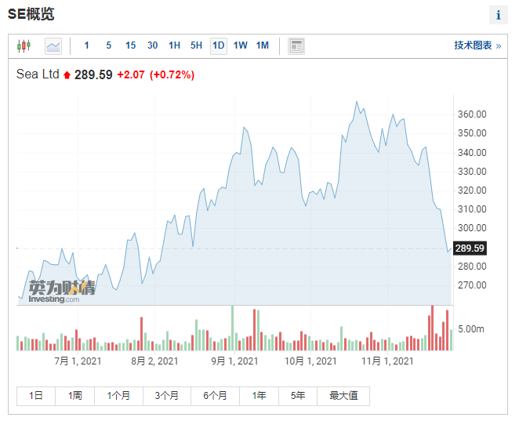Select the 5 minute interval
The height and width of the screenshot is (428, 519).
[x=108, y=45]
